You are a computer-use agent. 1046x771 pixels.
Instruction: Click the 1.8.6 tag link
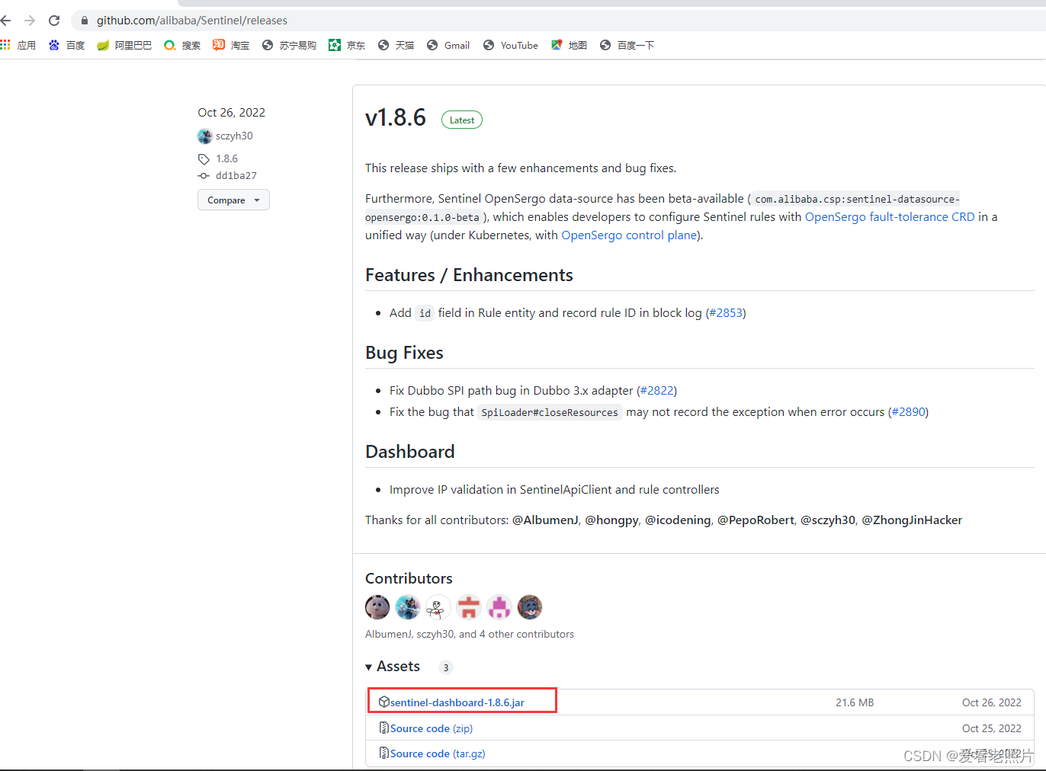(226, 158)
